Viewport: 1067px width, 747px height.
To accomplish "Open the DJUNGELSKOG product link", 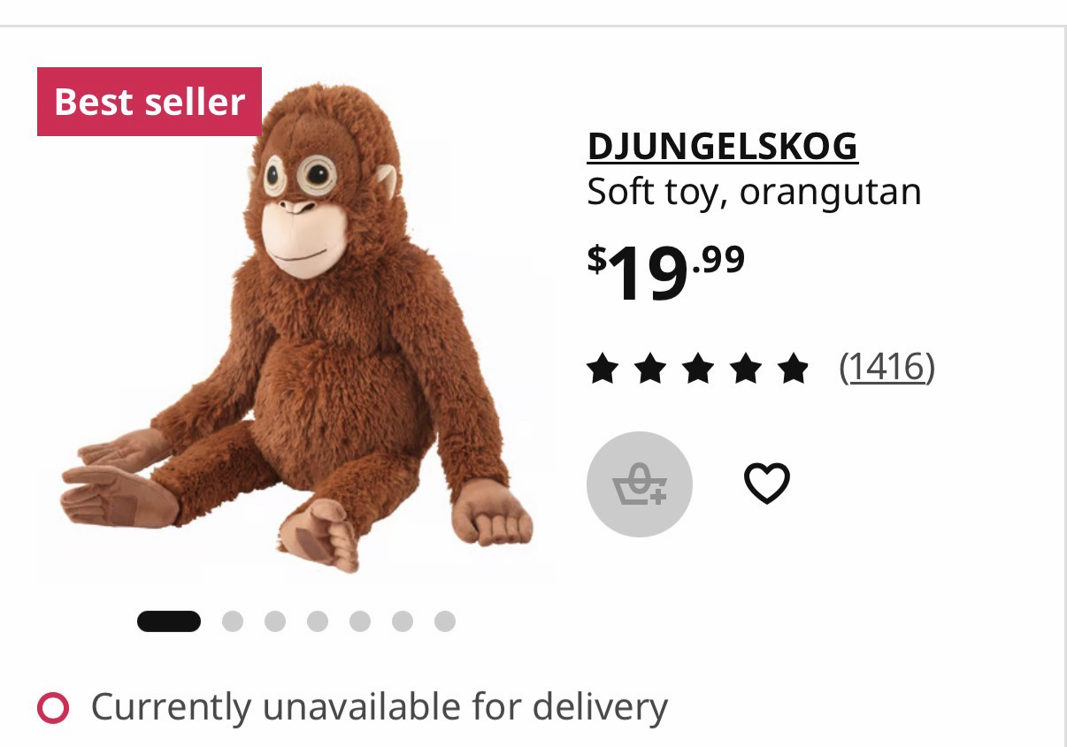I will (x=722, y=147).
